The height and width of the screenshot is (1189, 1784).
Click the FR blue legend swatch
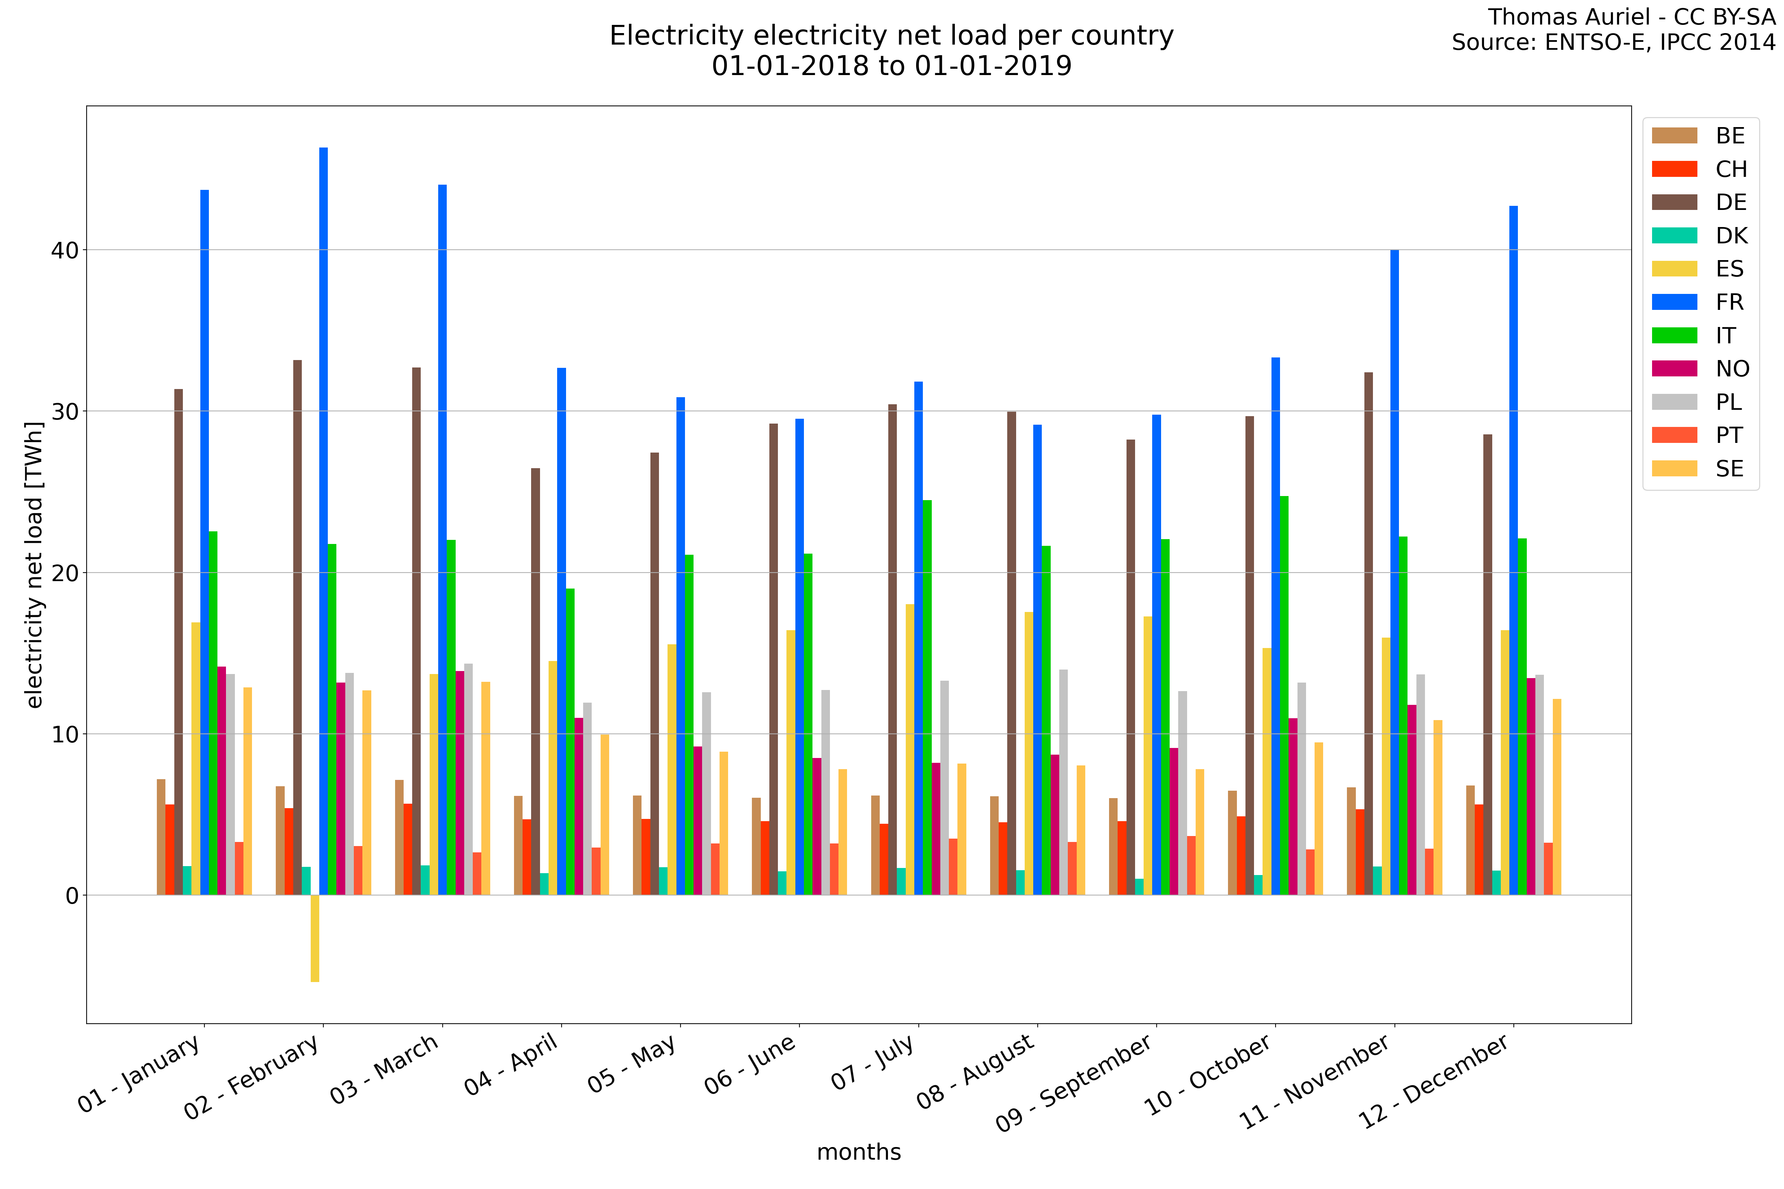tap(1674, 302)
